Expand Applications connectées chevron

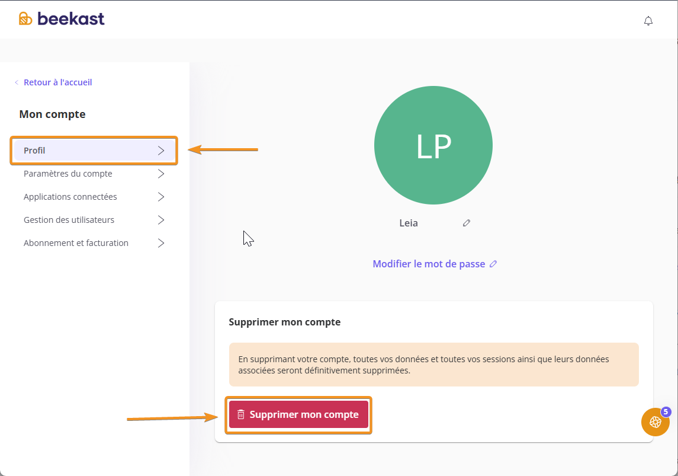click(x=161, y=197)
